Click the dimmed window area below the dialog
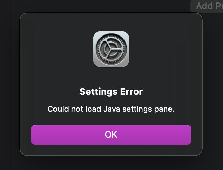This screenshot has width=223, height=170. (111, 163)
